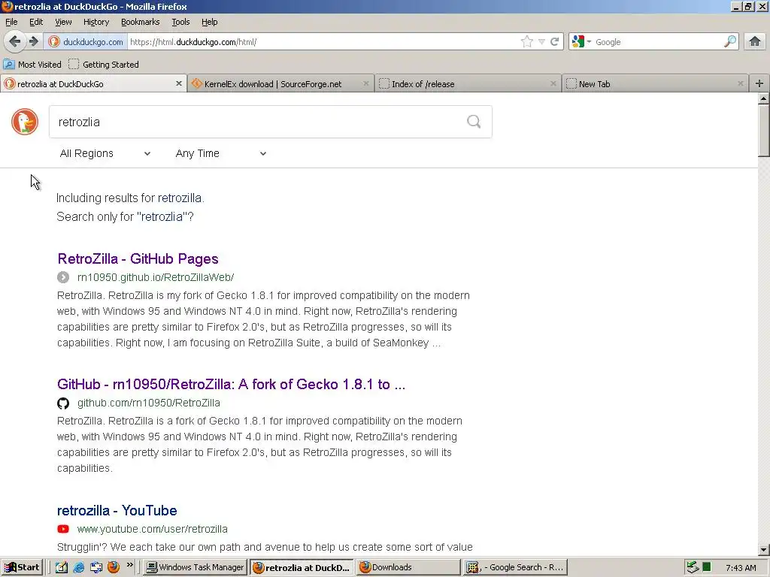The image size is (770, 577).
Task: Open the View menu
Action: pyautogui.click(x=63, y=22)
